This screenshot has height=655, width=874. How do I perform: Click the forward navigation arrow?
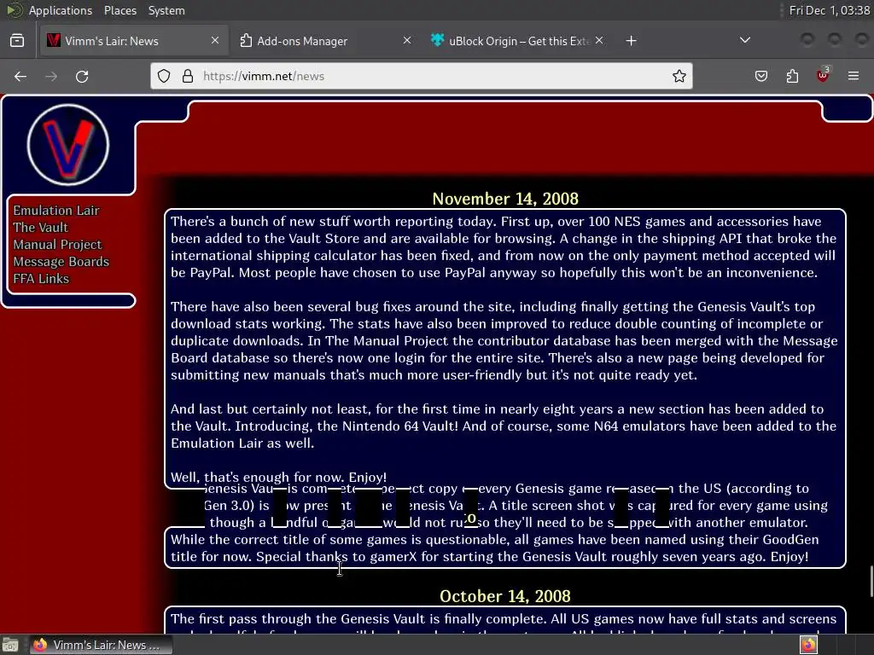tap(51, 76)
